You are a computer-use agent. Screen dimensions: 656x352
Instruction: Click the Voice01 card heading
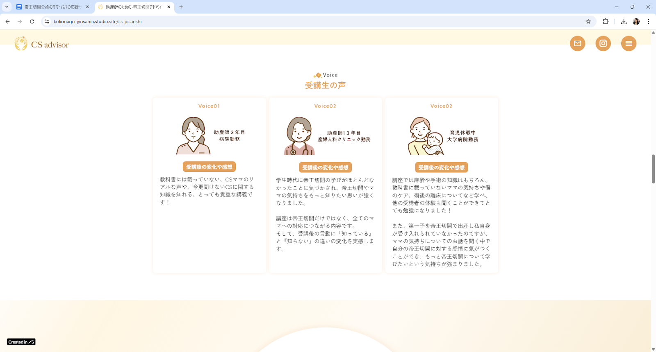(x=209, y=106)
